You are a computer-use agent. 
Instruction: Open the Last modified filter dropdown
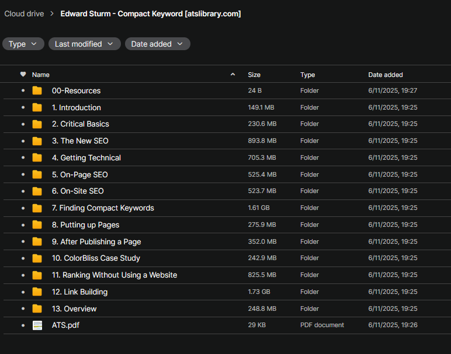pos(84,44)
